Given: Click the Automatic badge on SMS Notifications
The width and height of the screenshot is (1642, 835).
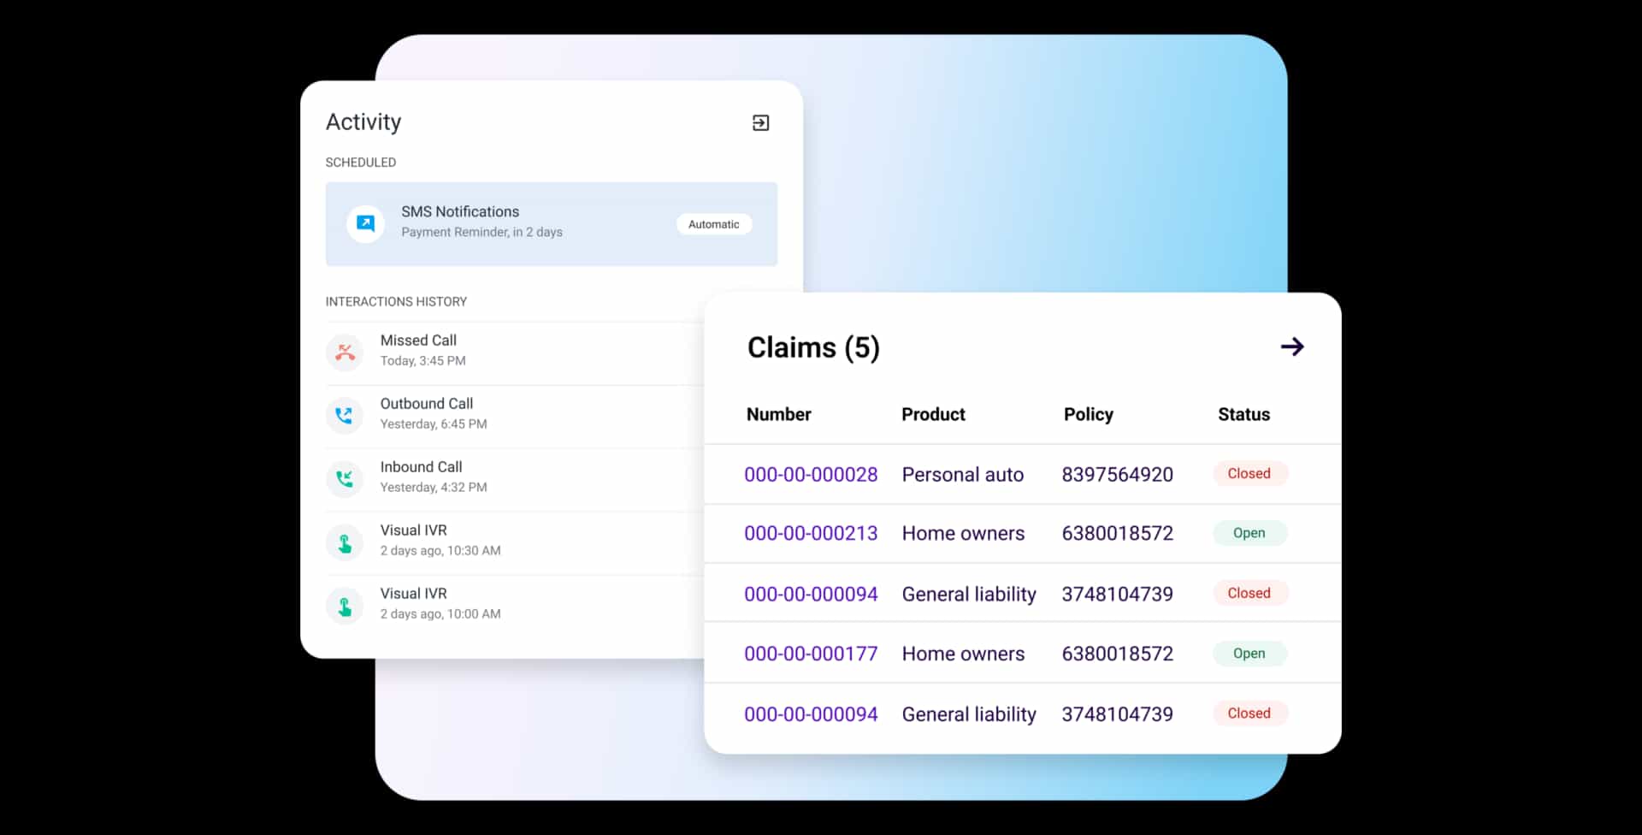Looking at the screenshot, I should point(713,224).
